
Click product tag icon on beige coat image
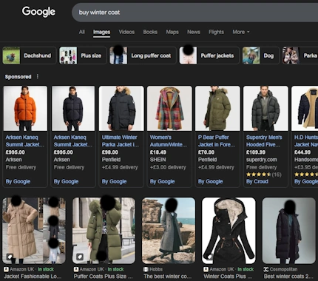10,257
